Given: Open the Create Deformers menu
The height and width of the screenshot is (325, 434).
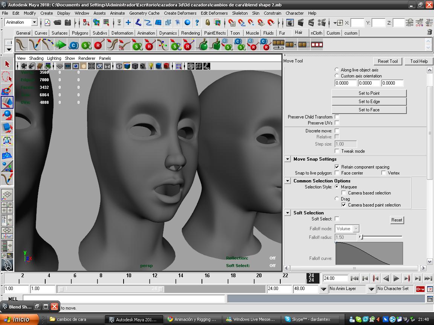Looking at the screenshot, I should pos(180,13).
